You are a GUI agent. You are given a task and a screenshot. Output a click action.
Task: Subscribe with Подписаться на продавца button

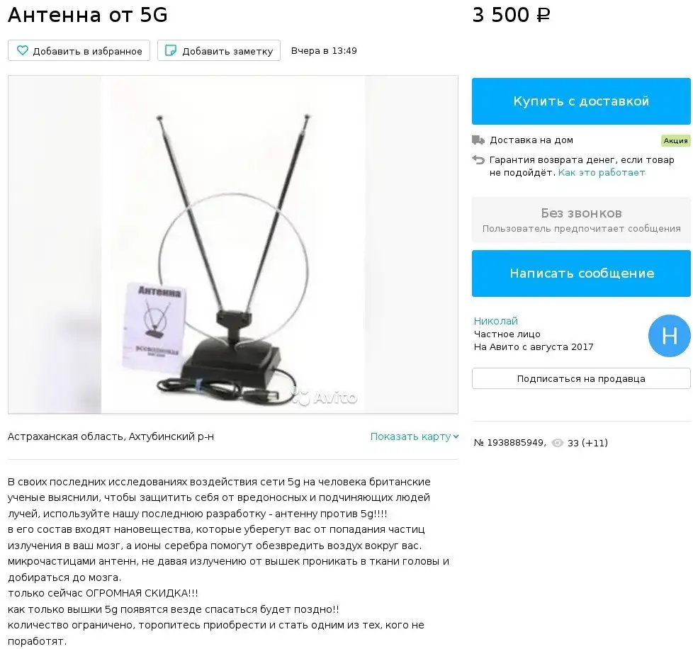click(x=581, y=378)
